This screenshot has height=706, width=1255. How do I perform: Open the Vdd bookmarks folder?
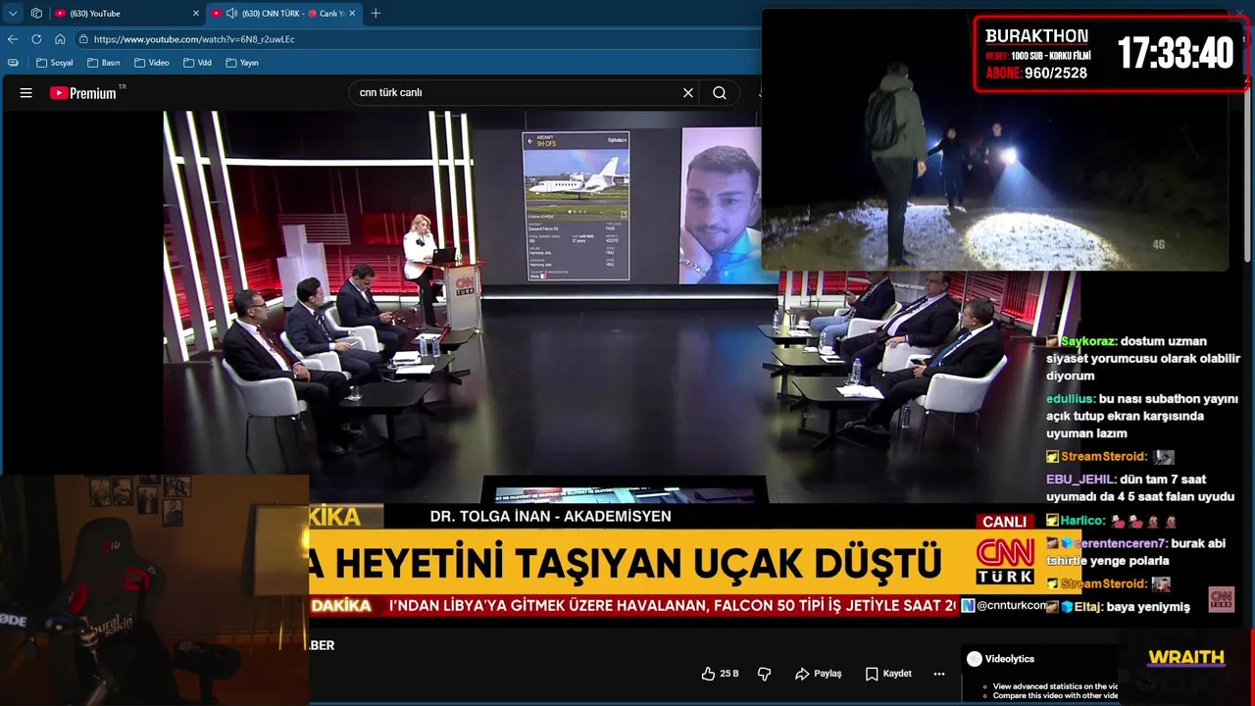(196, 63)
